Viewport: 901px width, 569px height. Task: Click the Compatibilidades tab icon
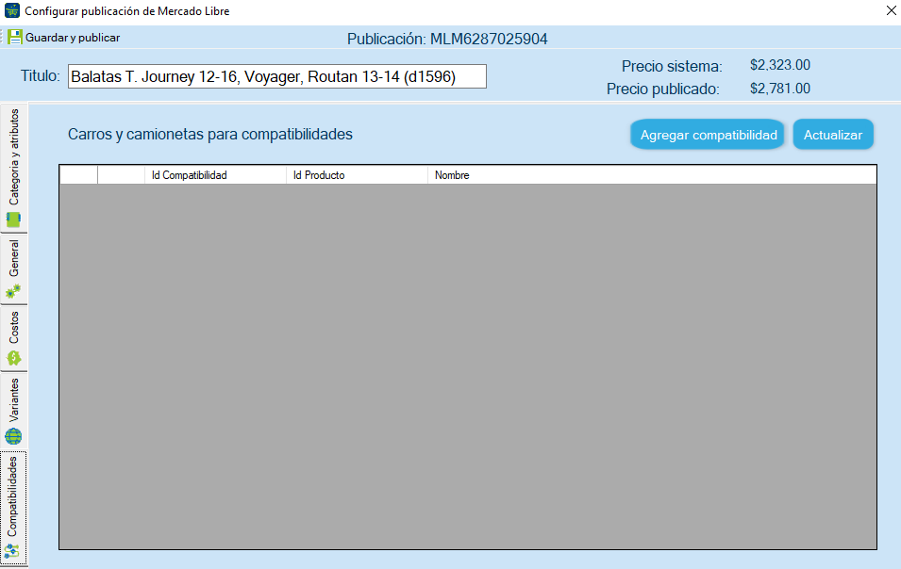(12, 552)
